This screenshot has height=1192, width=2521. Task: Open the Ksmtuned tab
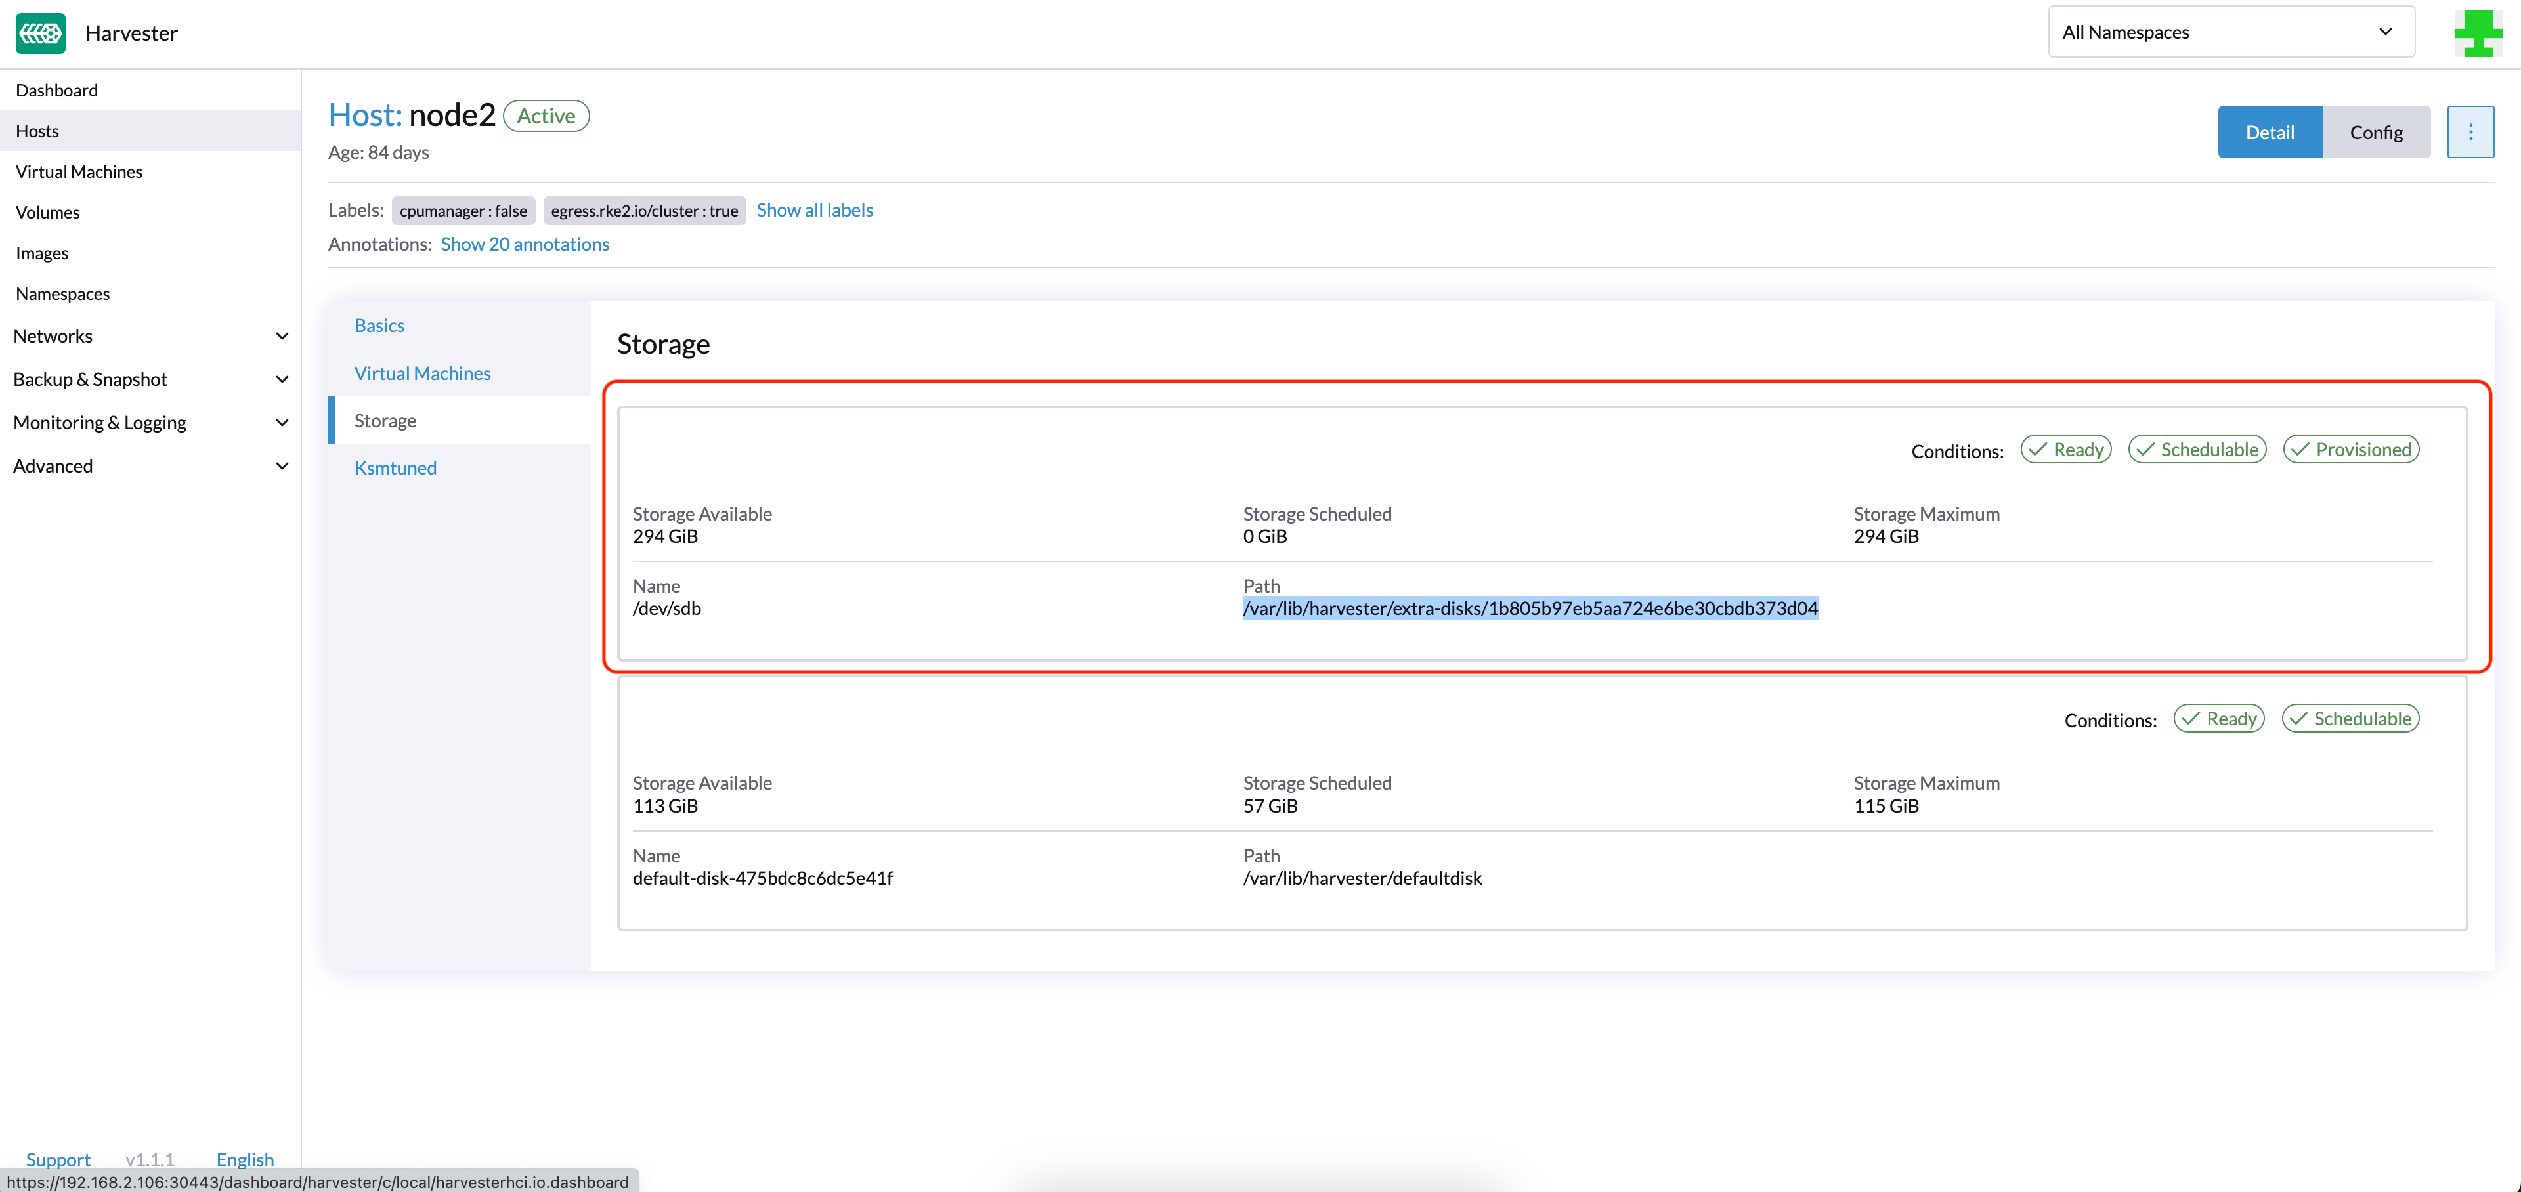coord(395,468)
